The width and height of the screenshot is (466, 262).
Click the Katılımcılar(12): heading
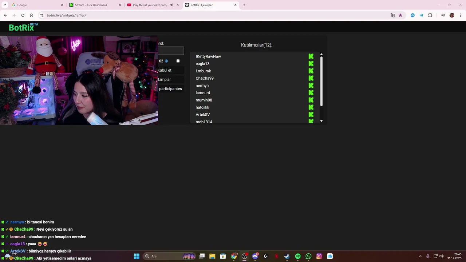(257, 45)
